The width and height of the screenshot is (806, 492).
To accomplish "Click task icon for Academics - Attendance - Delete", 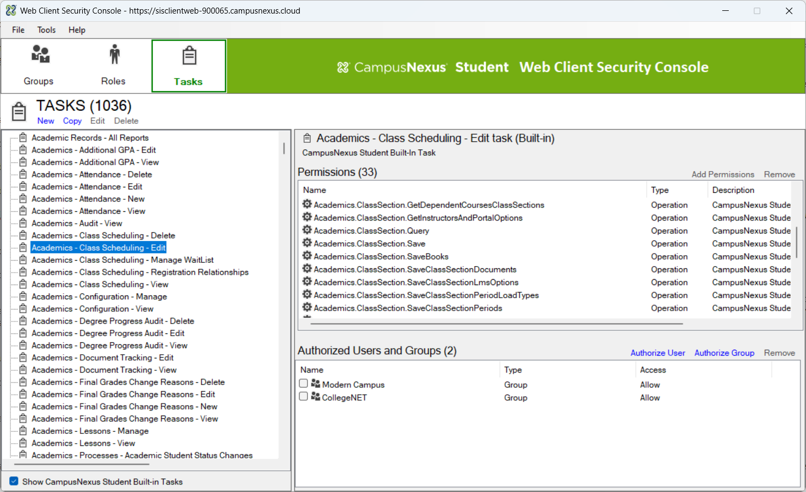I will tap(23, 174).
